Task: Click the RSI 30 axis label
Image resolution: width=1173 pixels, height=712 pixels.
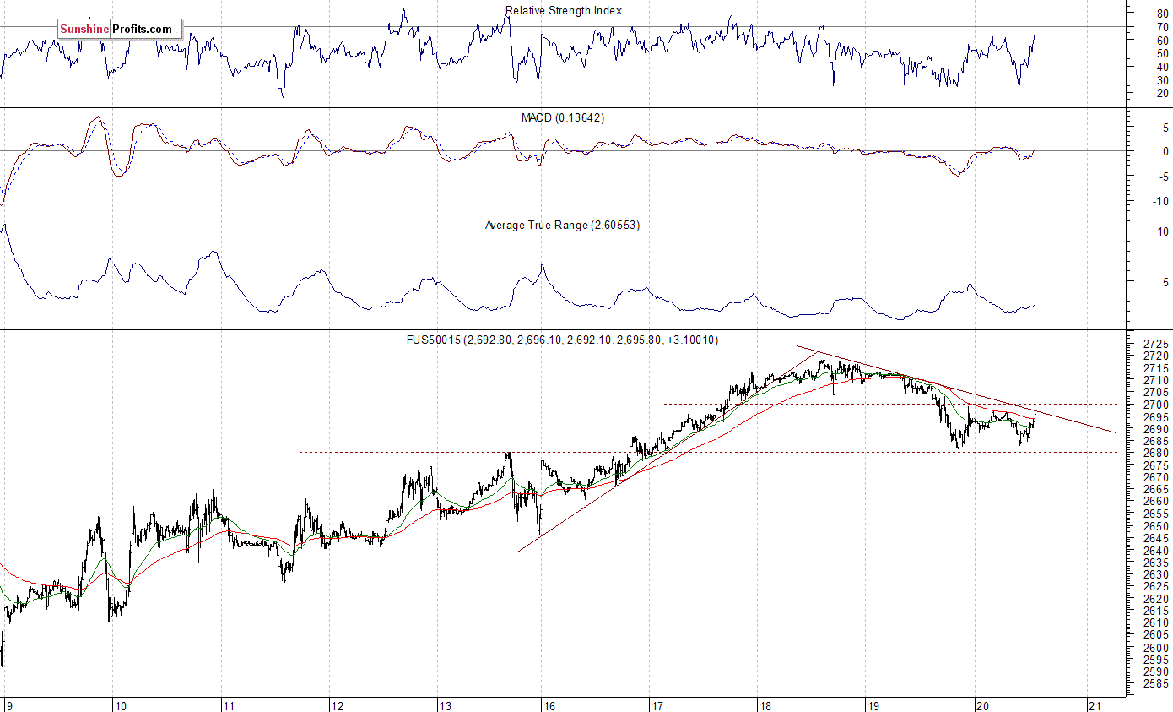Action: click(1163, 79)
